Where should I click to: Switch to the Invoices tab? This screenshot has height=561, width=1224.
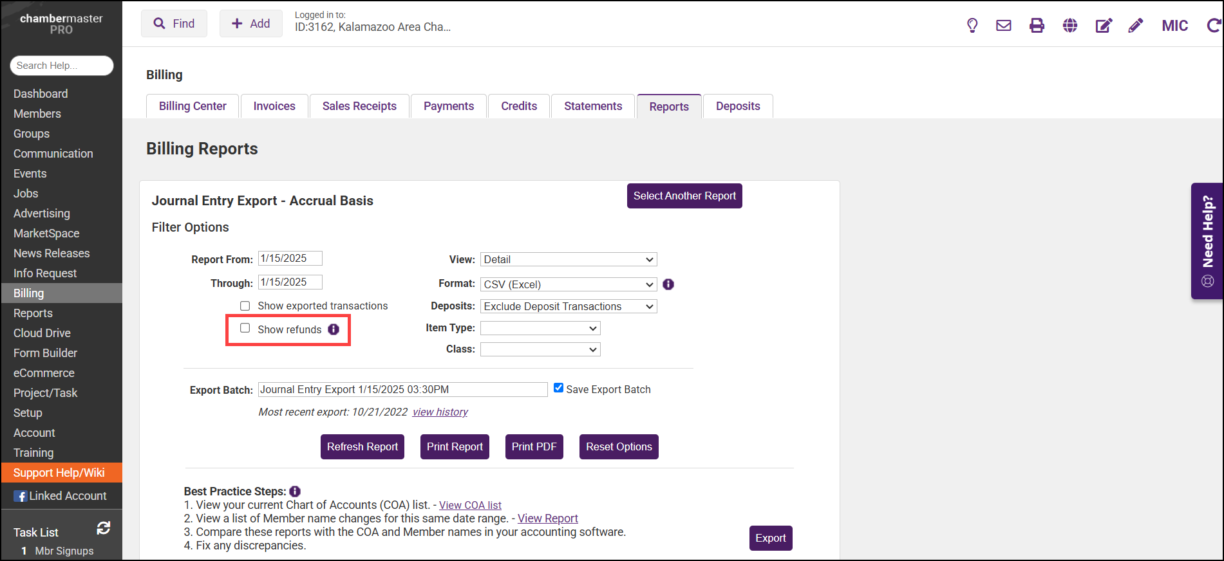click(274, 106)
